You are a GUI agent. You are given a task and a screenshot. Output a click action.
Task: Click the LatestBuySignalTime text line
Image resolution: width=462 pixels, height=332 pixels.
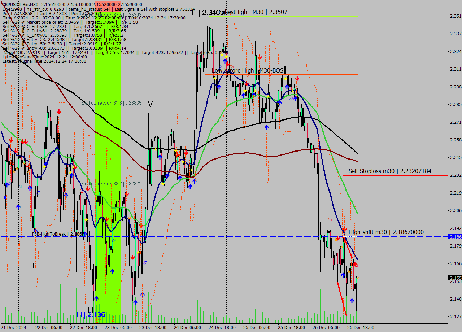tap(45, 57)
